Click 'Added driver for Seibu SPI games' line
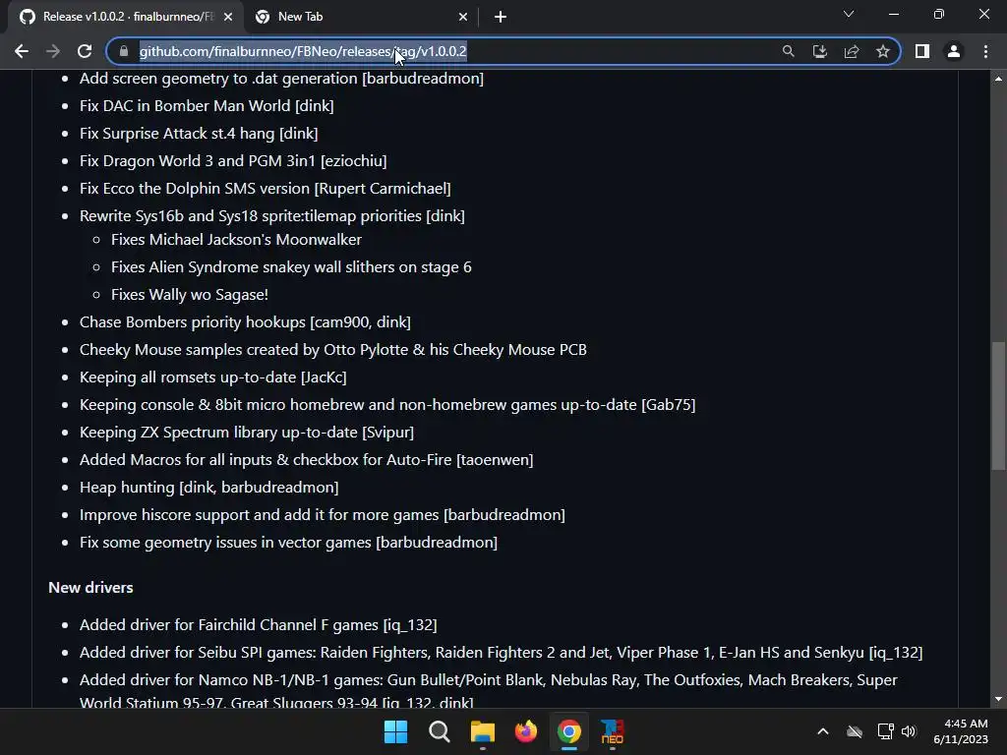This screenshot has width=1007, height=755. [501, 653]
